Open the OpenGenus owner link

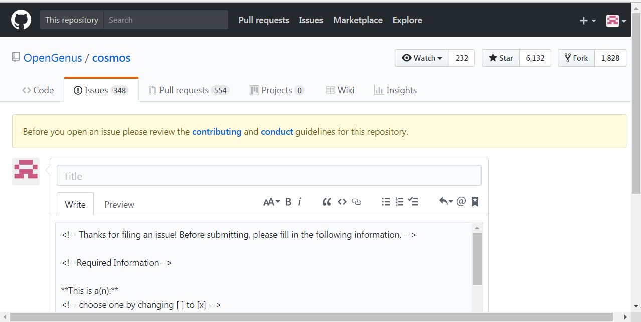pos(53,58)
